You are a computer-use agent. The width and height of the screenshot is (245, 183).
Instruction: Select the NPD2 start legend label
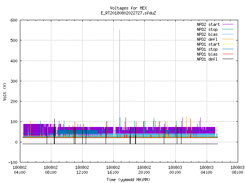[x=208, y=24]
